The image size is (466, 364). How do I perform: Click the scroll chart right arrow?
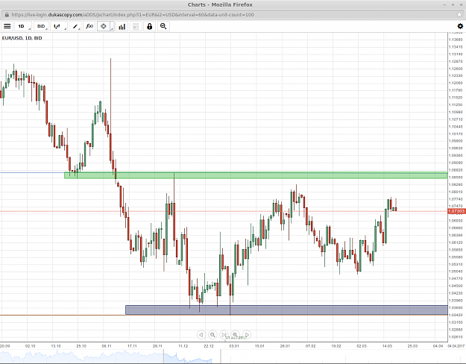(246, 335)
